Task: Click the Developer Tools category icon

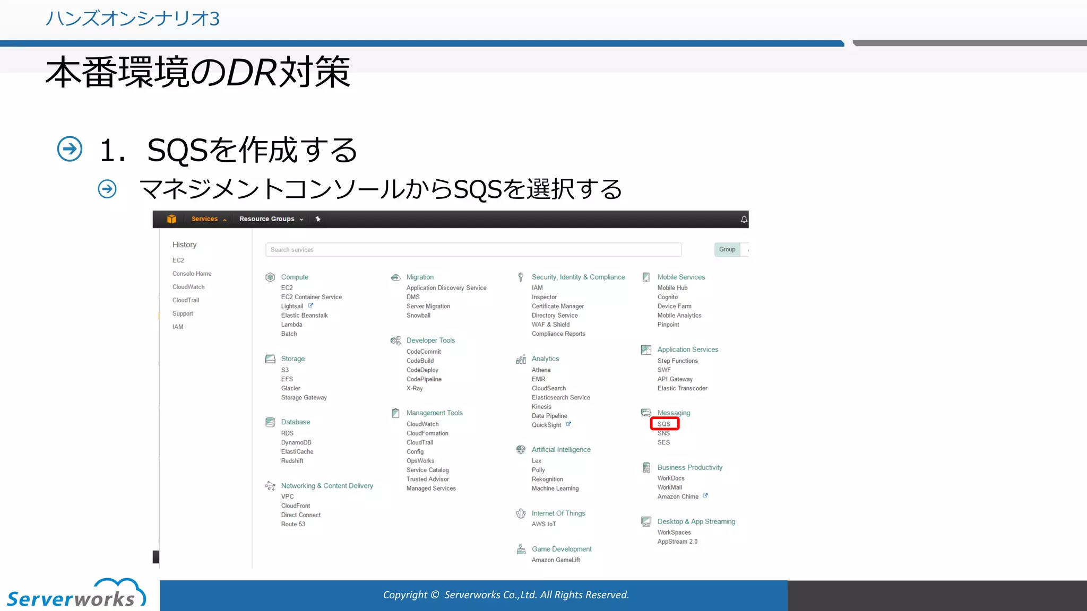Action: (x=395, y=341)
